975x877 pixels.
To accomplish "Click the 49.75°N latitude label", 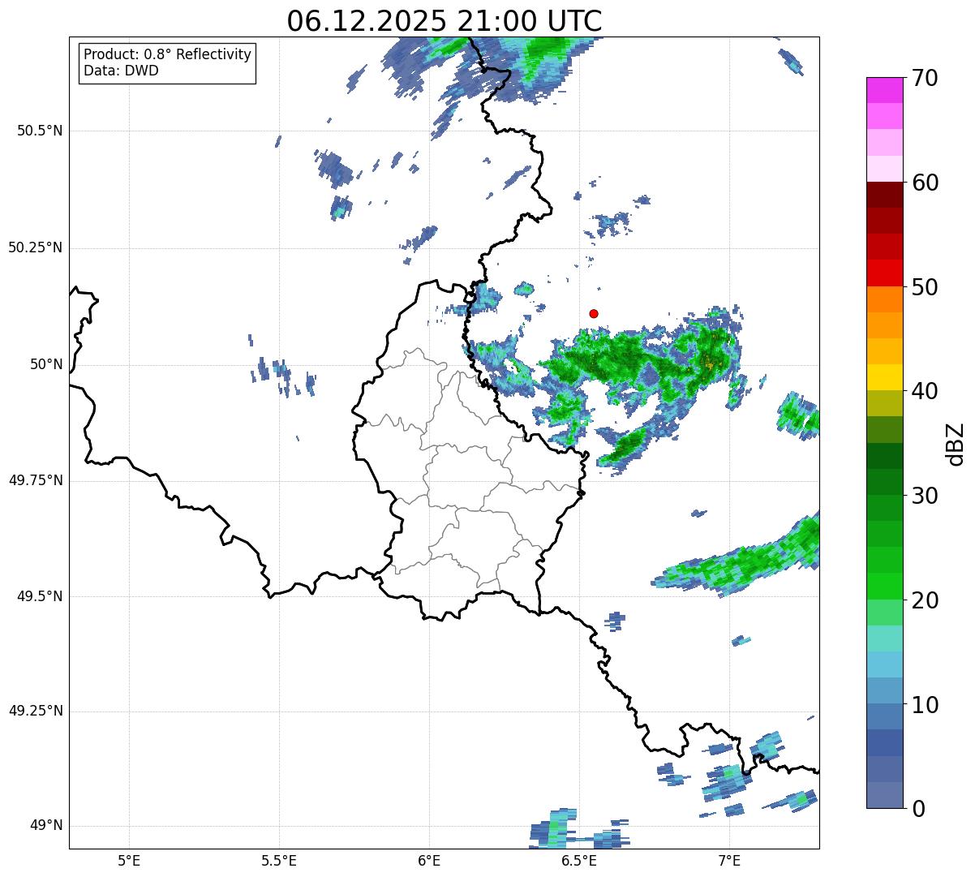I will pyautogui.click(x=36, y=480).
